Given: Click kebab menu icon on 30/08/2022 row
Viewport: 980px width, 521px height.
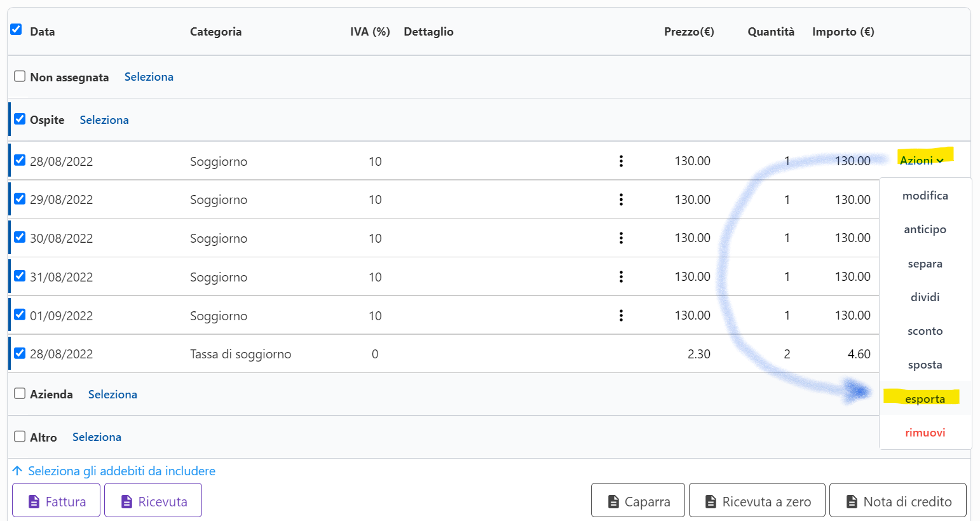Looking at the screenshot, I should (621, 238).
